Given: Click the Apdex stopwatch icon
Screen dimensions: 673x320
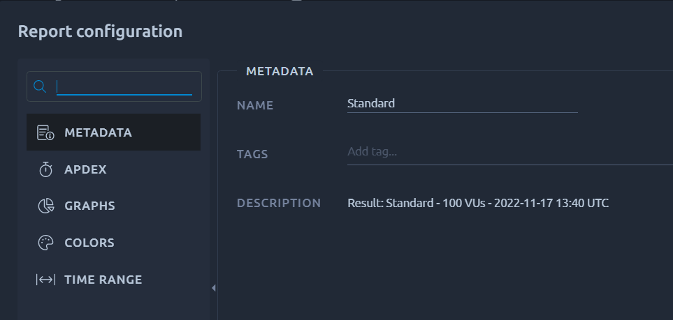Looking at the screenshot, I should (45, 169).
